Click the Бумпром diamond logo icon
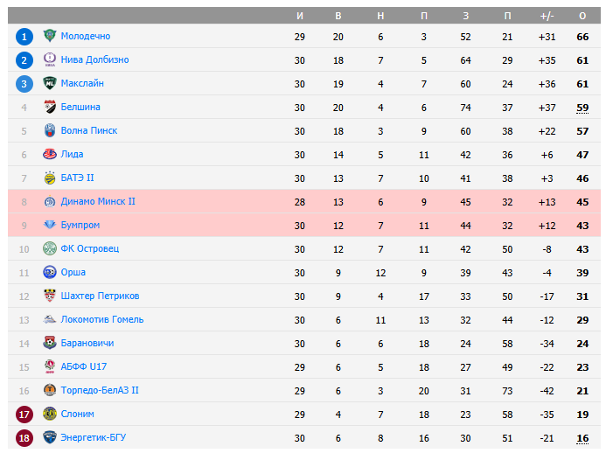 (x=50, y=225)
